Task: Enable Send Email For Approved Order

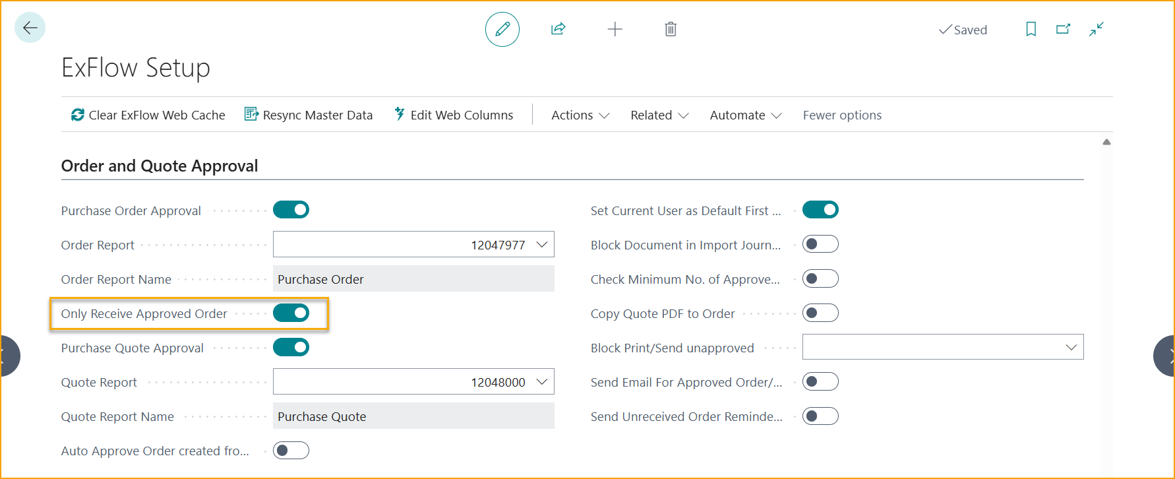Action: tap(820, 381)
